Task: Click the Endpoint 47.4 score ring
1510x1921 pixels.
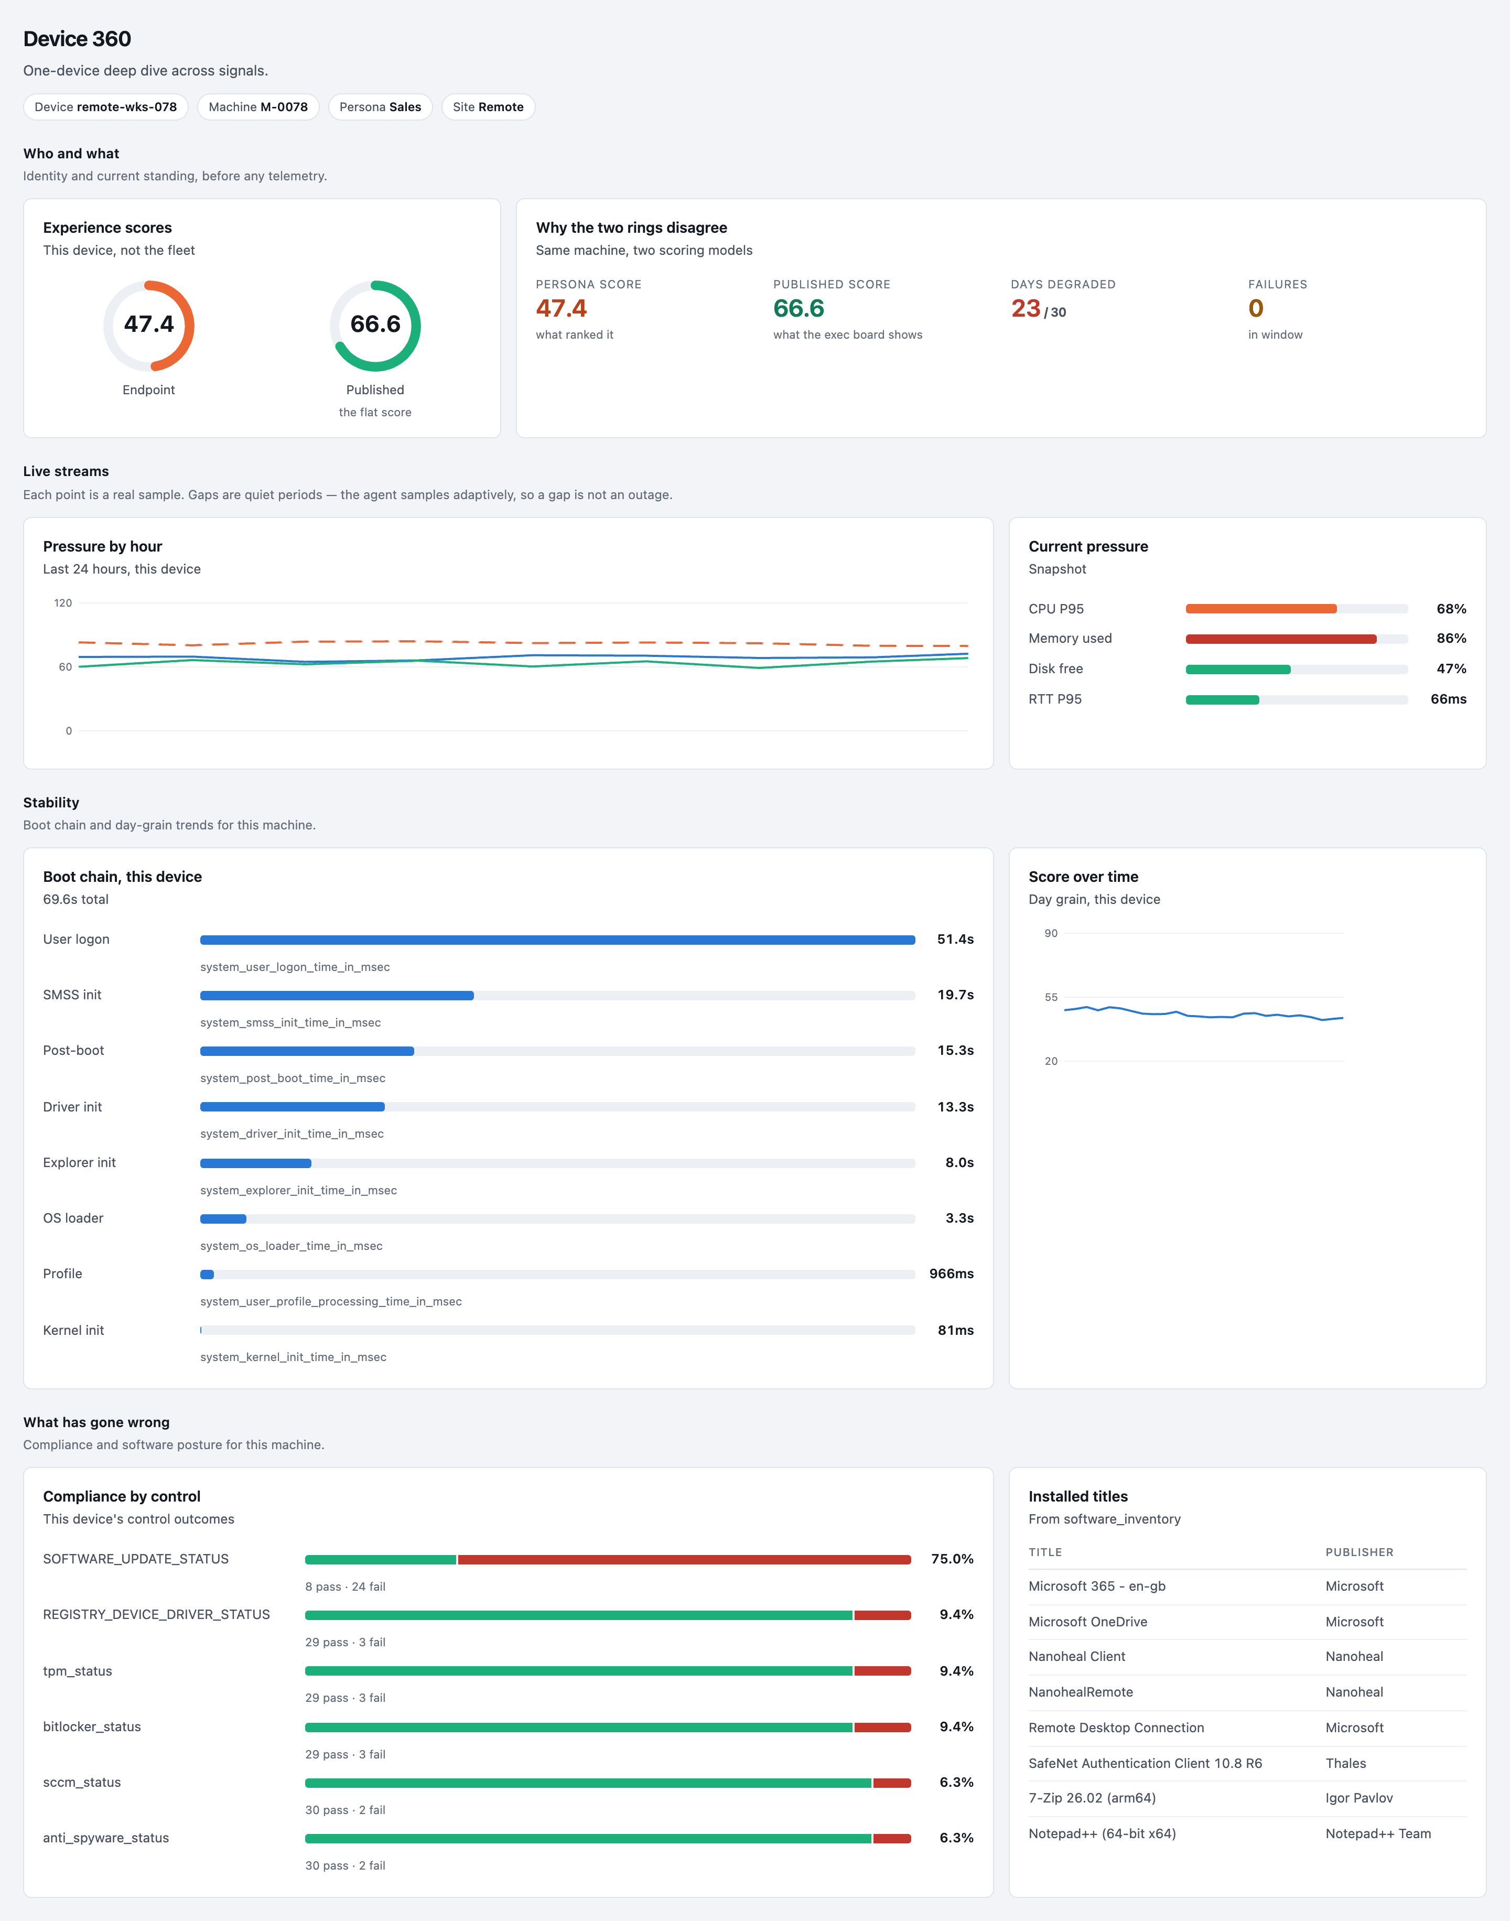Action: pyautogui.click(x=148, y=326)
